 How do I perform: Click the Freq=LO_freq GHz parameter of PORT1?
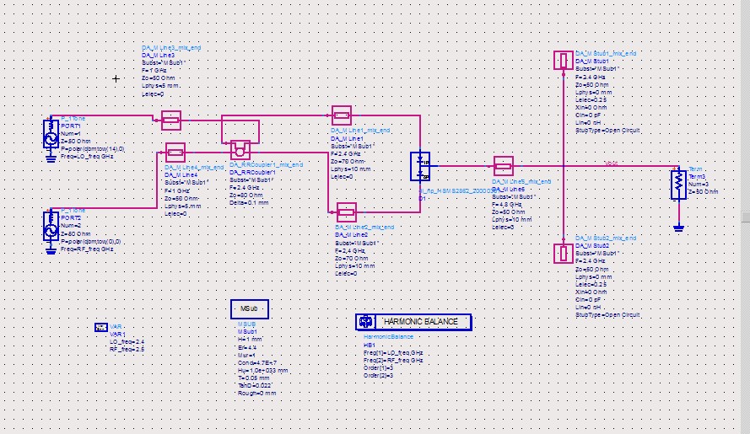[x=87, y=156]
